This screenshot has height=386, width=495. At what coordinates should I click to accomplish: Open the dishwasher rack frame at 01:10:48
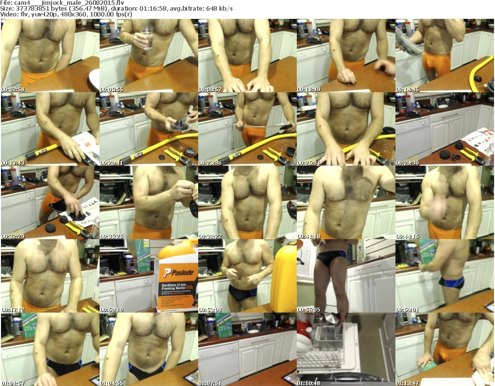346,349
